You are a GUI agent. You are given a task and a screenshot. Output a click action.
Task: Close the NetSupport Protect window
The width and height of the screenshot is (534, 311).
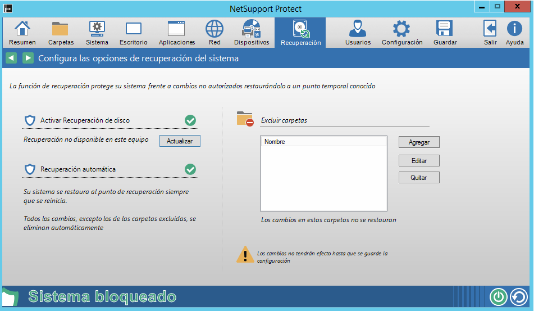pos(517,7)
